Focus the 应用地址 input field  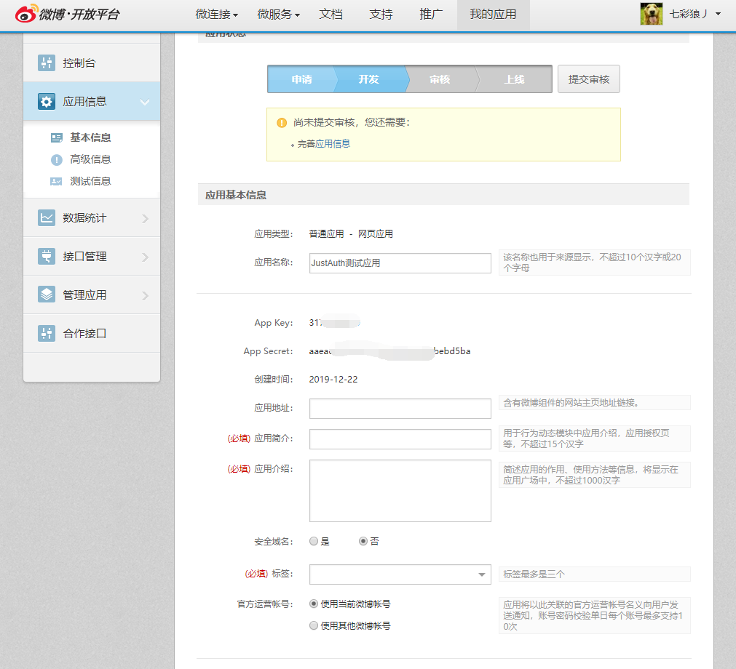coord(400,409)
